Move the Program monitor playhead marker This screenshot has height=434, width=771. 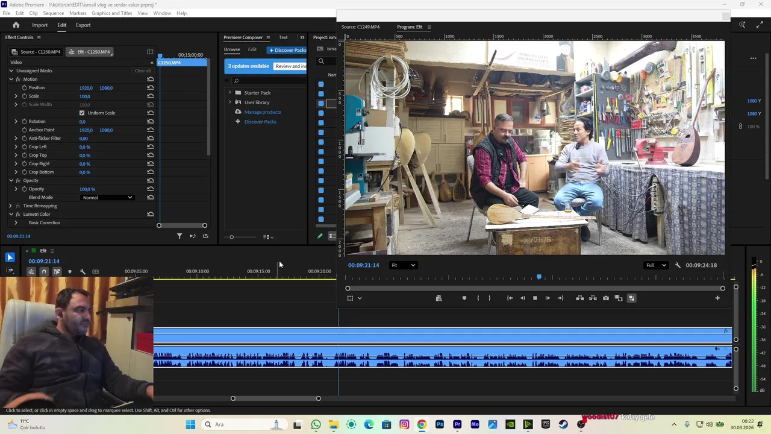[539, 277]
